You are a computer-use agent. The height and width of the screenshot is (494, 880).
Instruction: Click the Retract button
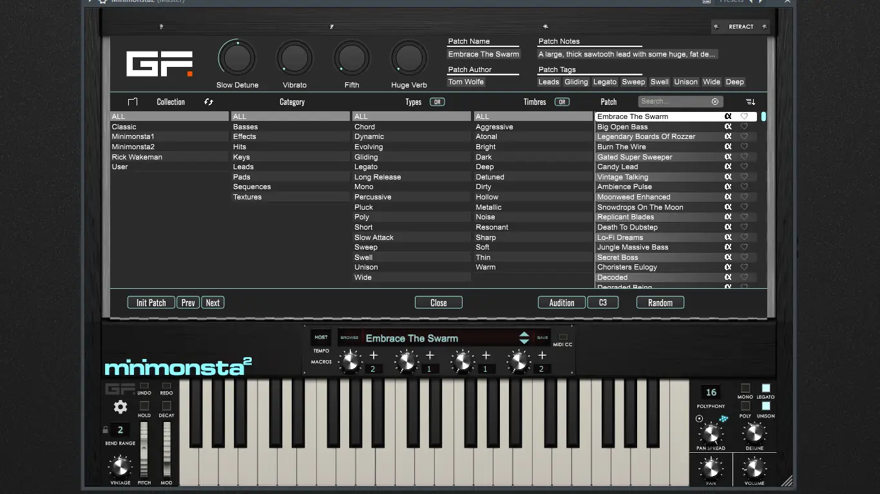pyautogui.click(x=741, y=26)
